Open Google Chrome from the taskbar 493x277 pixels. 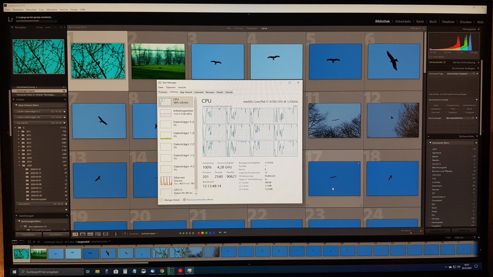tap(162, 271)
